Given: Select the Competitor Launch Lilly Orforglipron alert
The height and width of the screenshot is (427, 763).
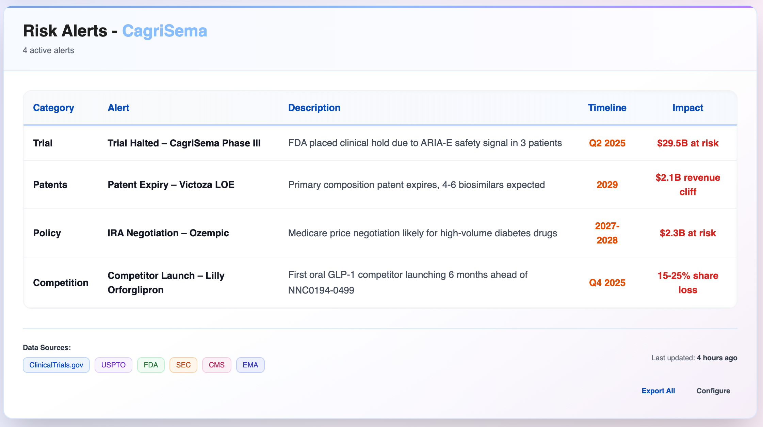Looking at the screenshot, I should pos(166,283).
